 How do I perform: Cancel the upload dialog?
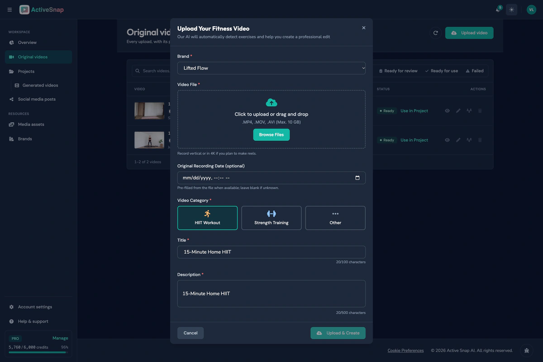click(191, 333)
